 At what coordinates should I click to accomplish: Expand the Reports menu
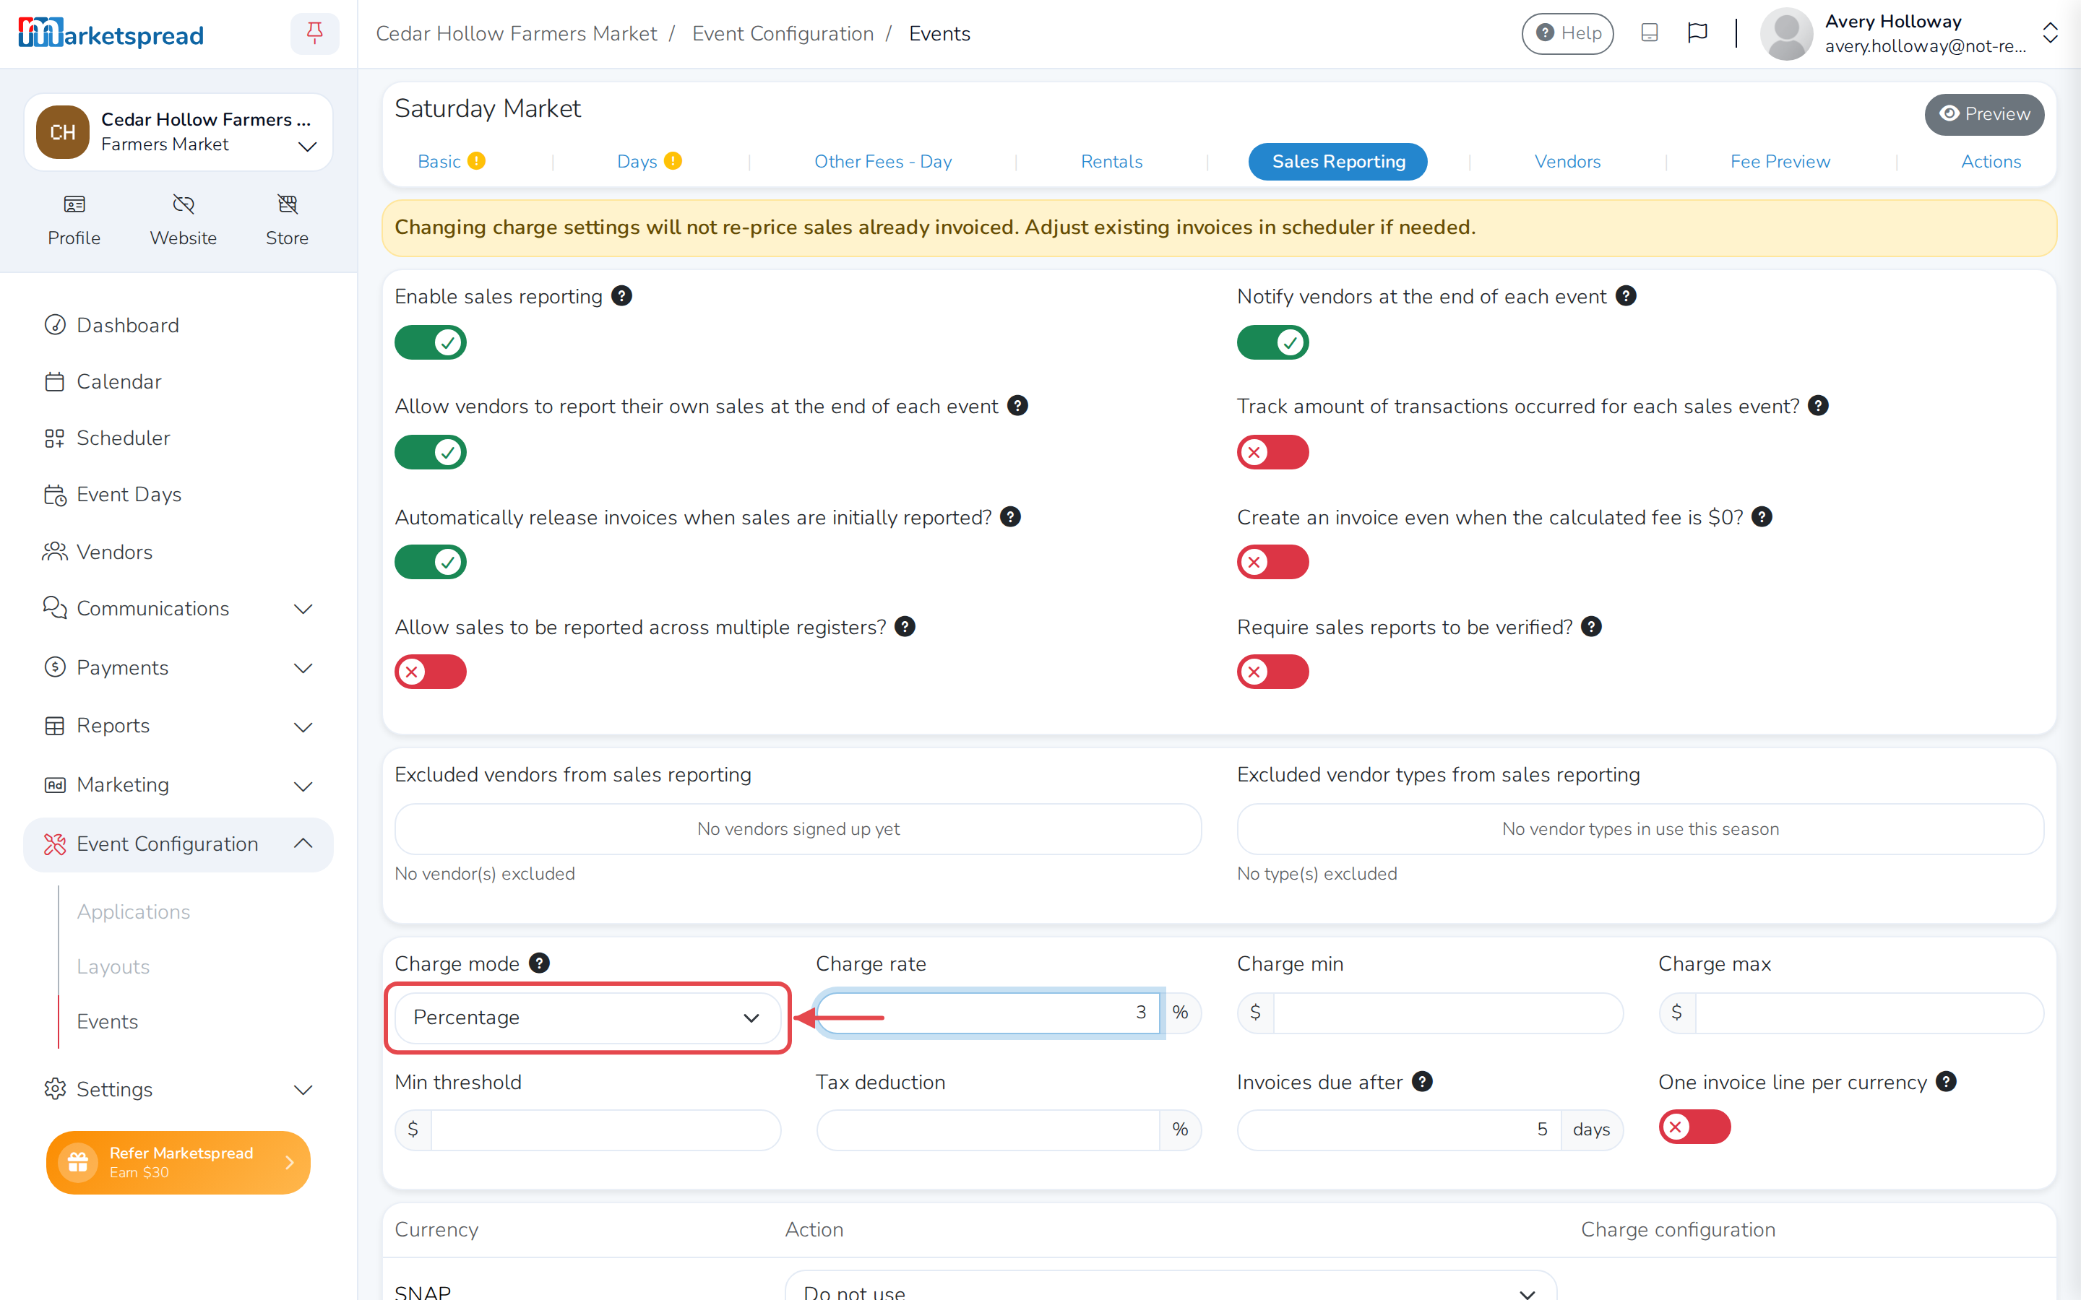tap(178, 726)
